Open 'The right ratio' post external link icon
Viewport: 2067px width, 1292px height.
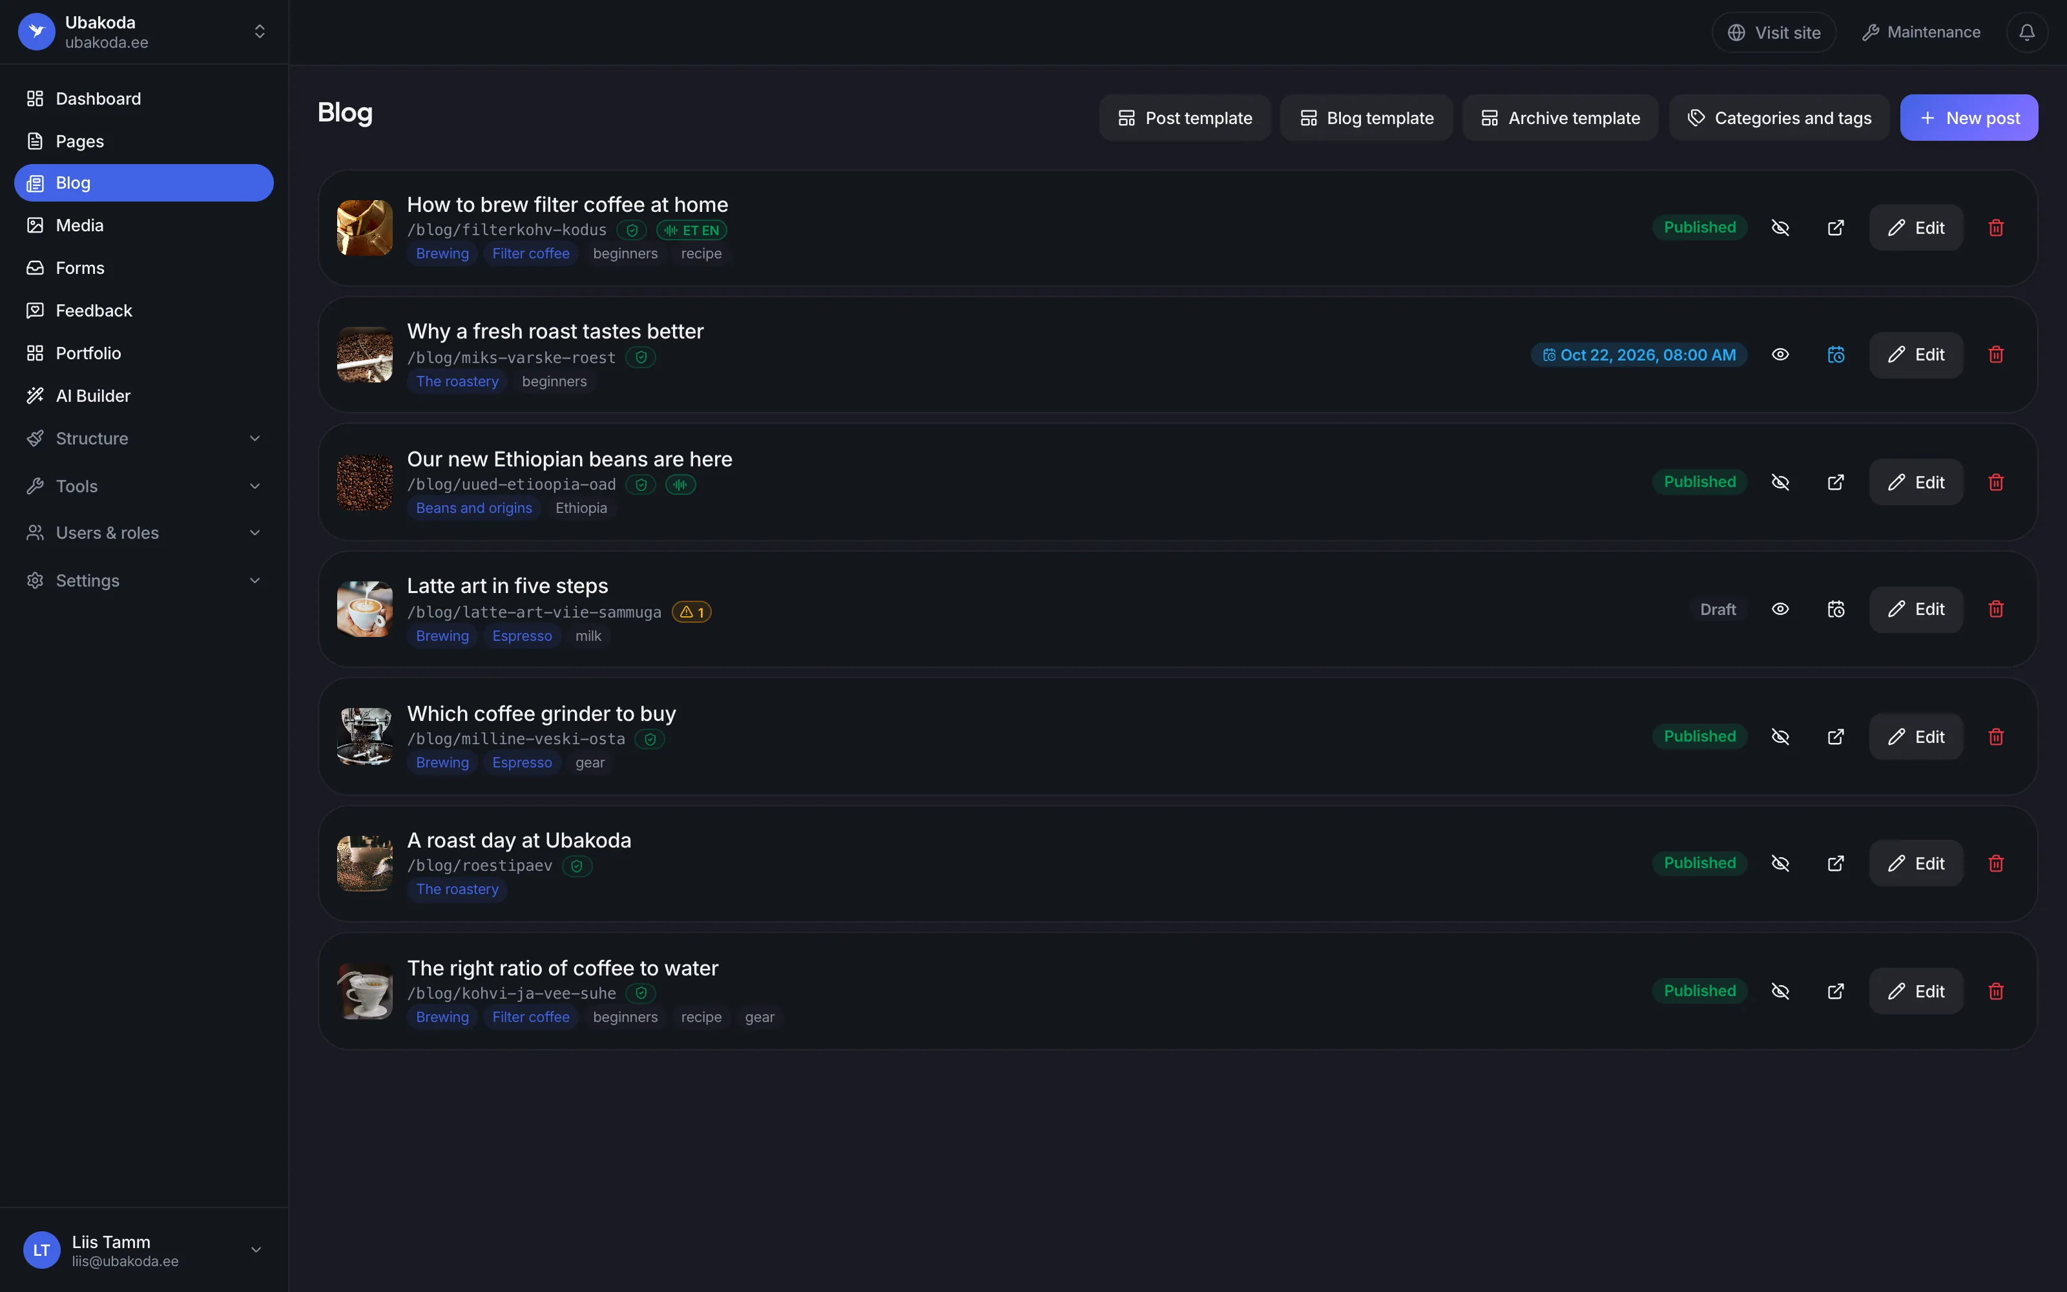pyautogui.click(x=1836, y=991)
